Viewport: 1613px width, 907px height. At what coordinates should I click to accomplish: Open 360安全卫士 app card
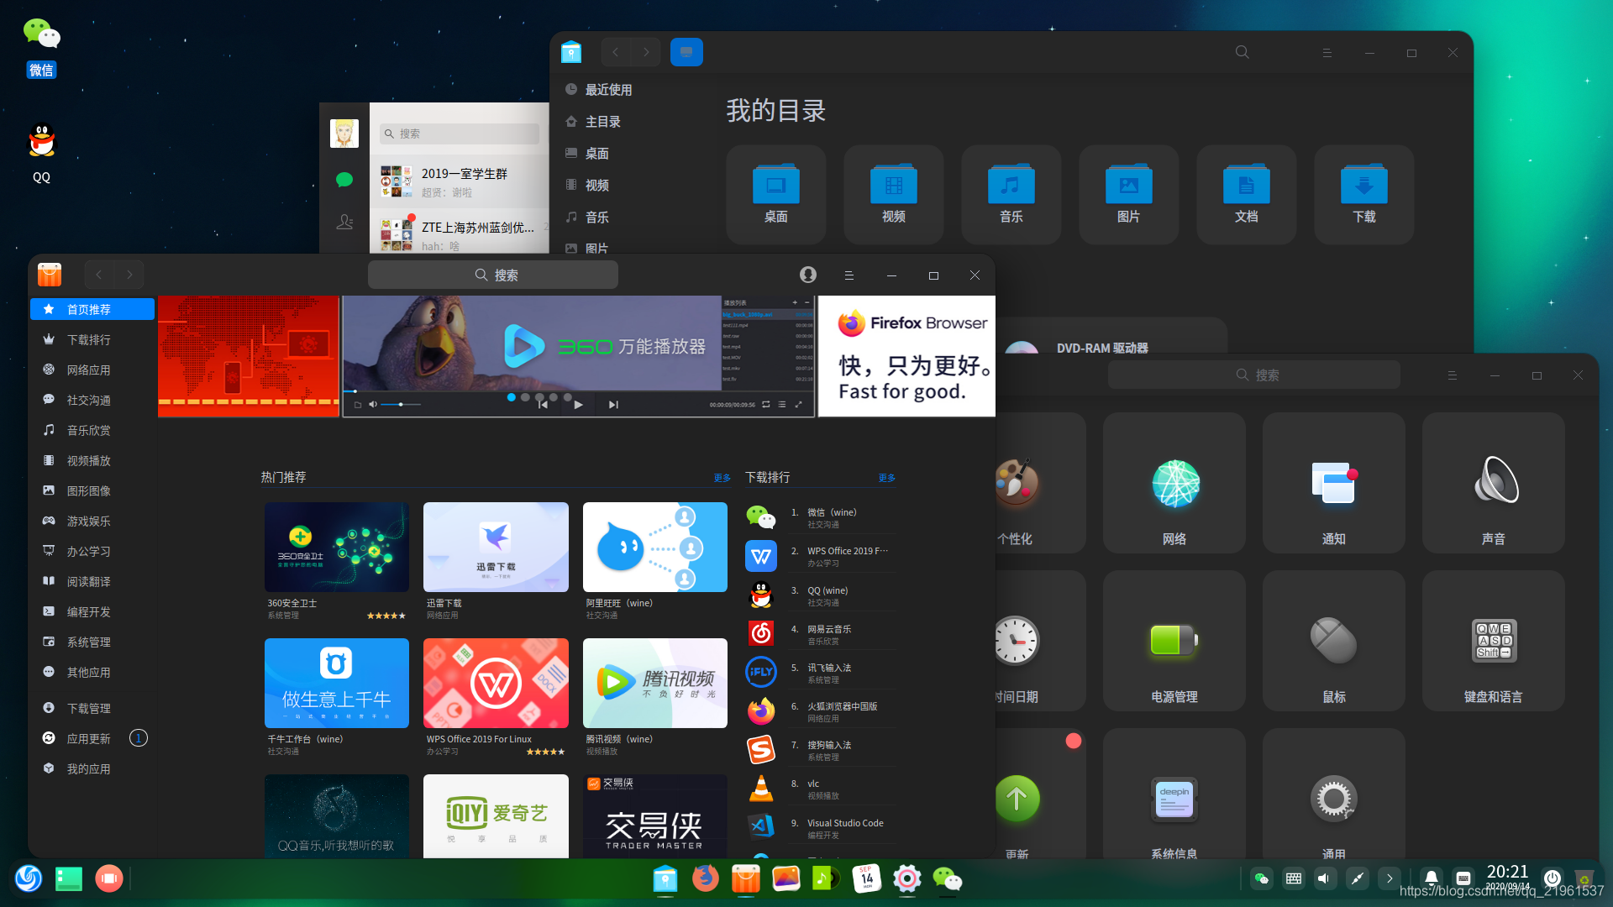337,561
